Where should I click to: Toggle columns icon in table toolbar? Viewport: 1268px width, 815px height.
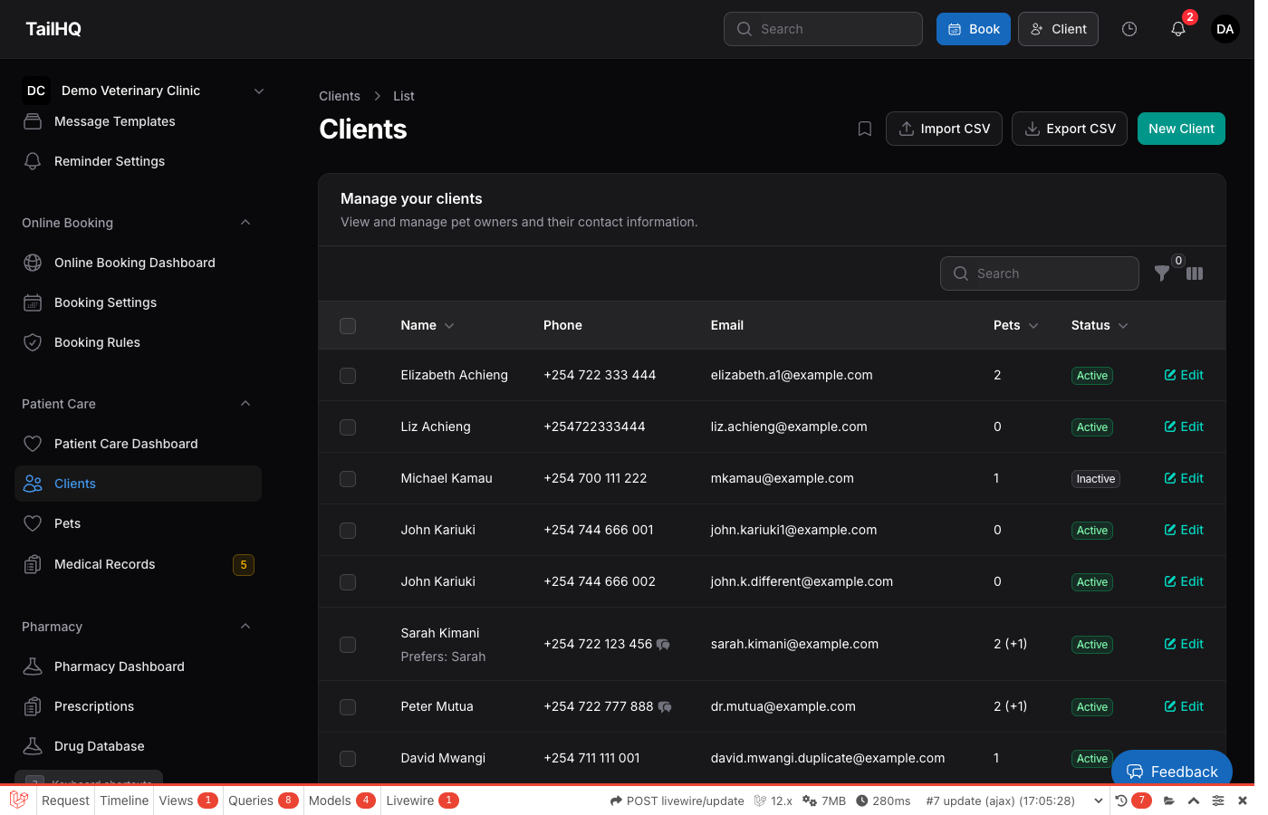[1195, 273]
